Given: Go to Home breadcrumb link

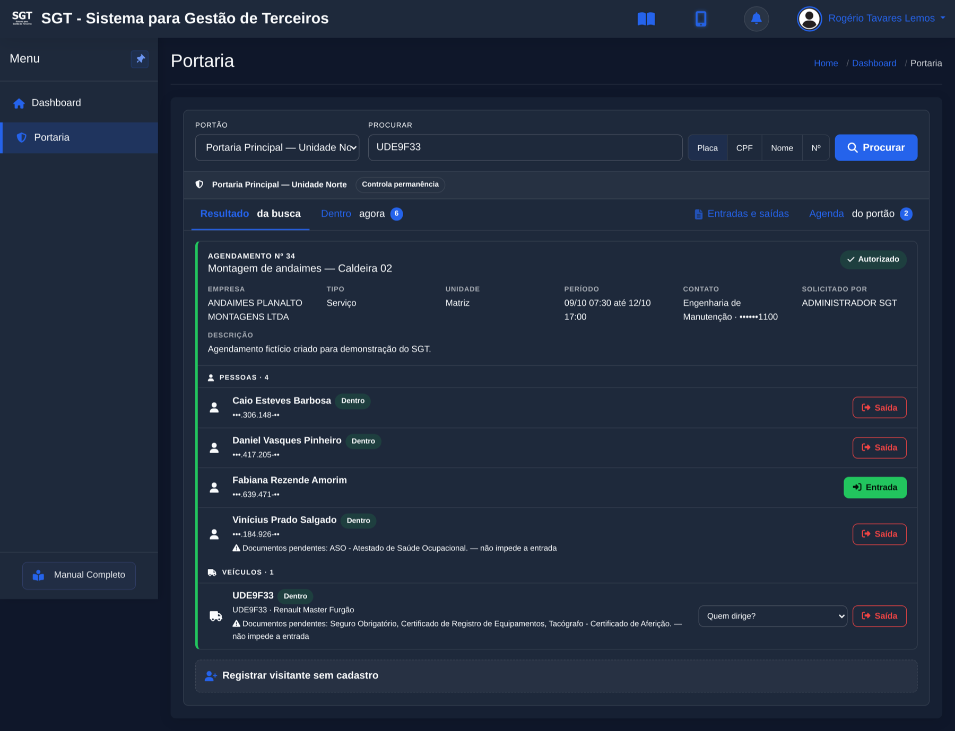Looking at the screenshot, I should 826,63.
